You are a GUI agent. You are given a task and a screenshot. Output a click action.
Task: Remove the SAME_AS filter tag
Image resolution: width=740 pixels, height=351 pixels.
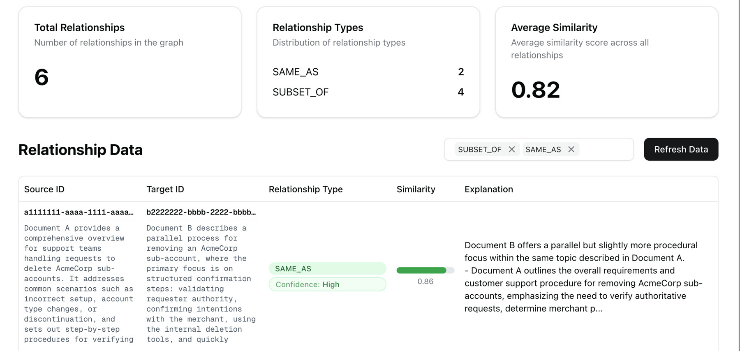(x=571, y=149)
